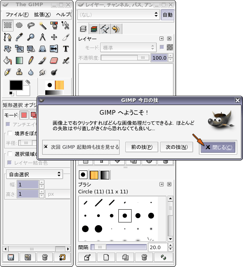Screen dimensions: 243x267
Task: Select the Rectangle Select tool
Action: (x=8, y=25)
